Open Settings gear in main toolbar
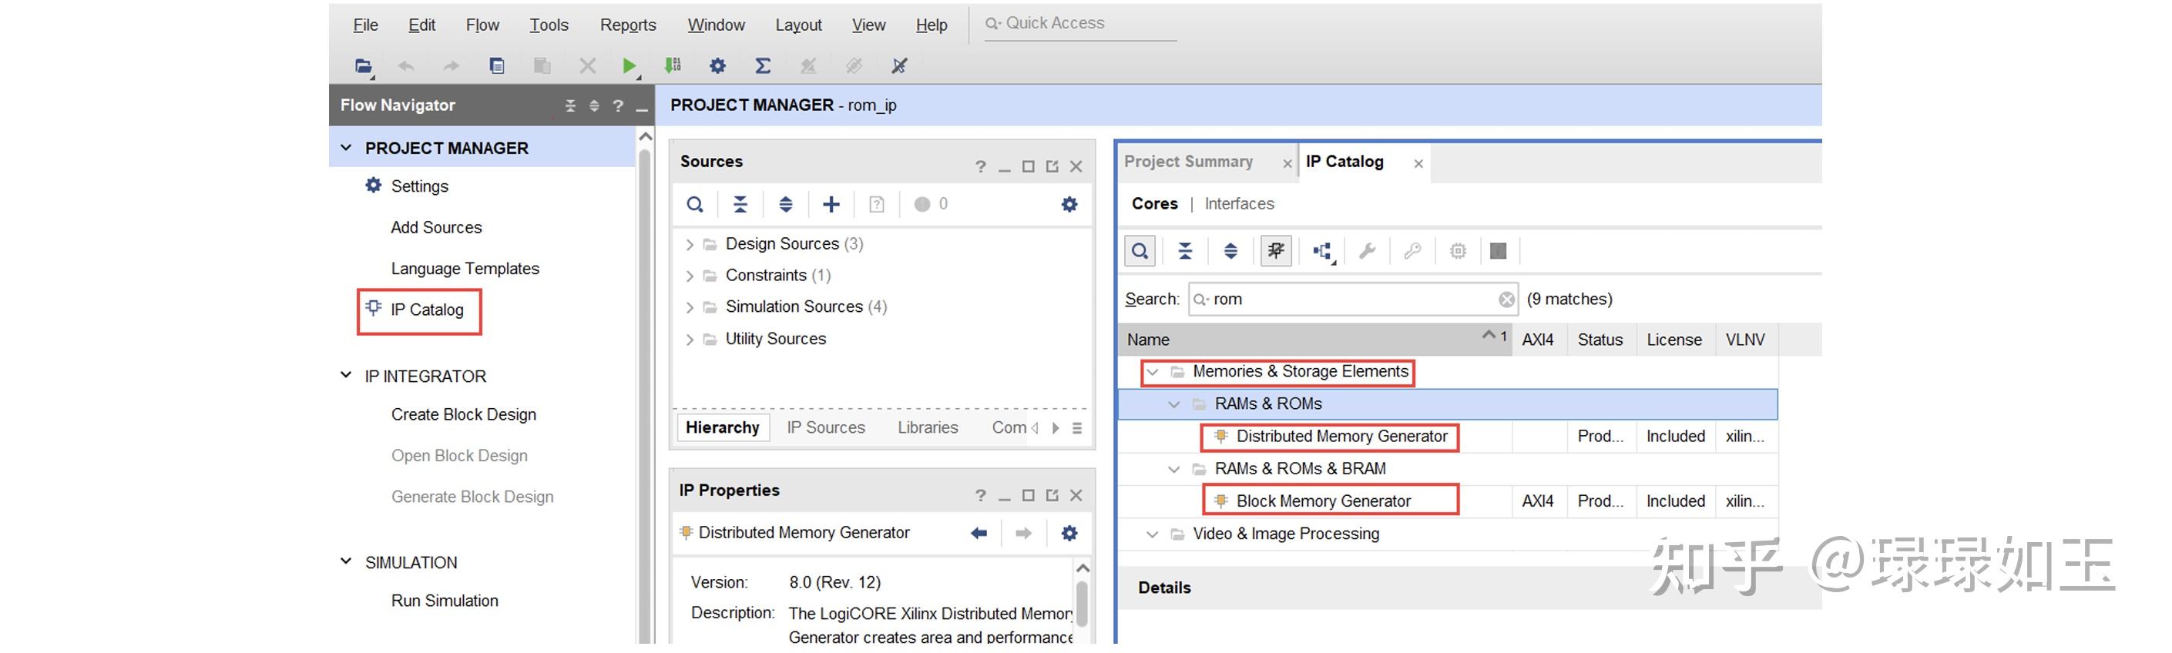Viewport: 2172px width, 653px height. tap(717, 65)
